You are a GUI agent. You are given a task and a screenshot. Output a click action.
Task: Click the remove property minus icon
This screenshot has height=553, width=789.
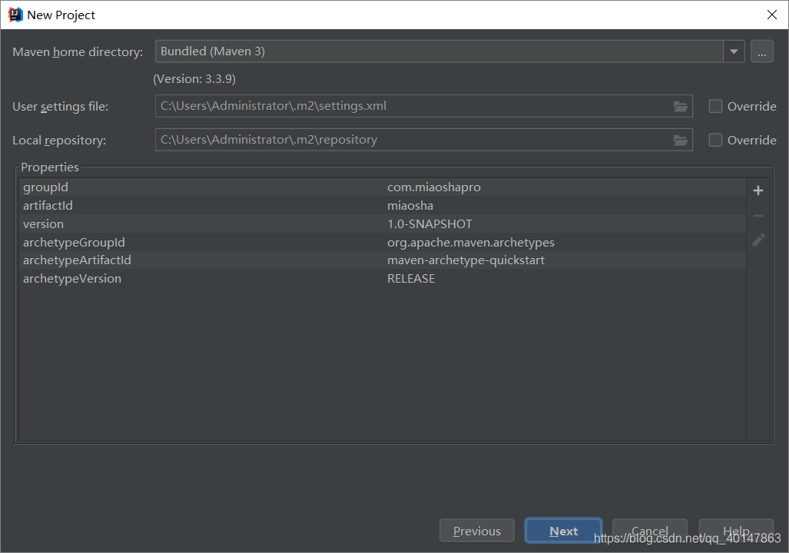pos(758,216)
